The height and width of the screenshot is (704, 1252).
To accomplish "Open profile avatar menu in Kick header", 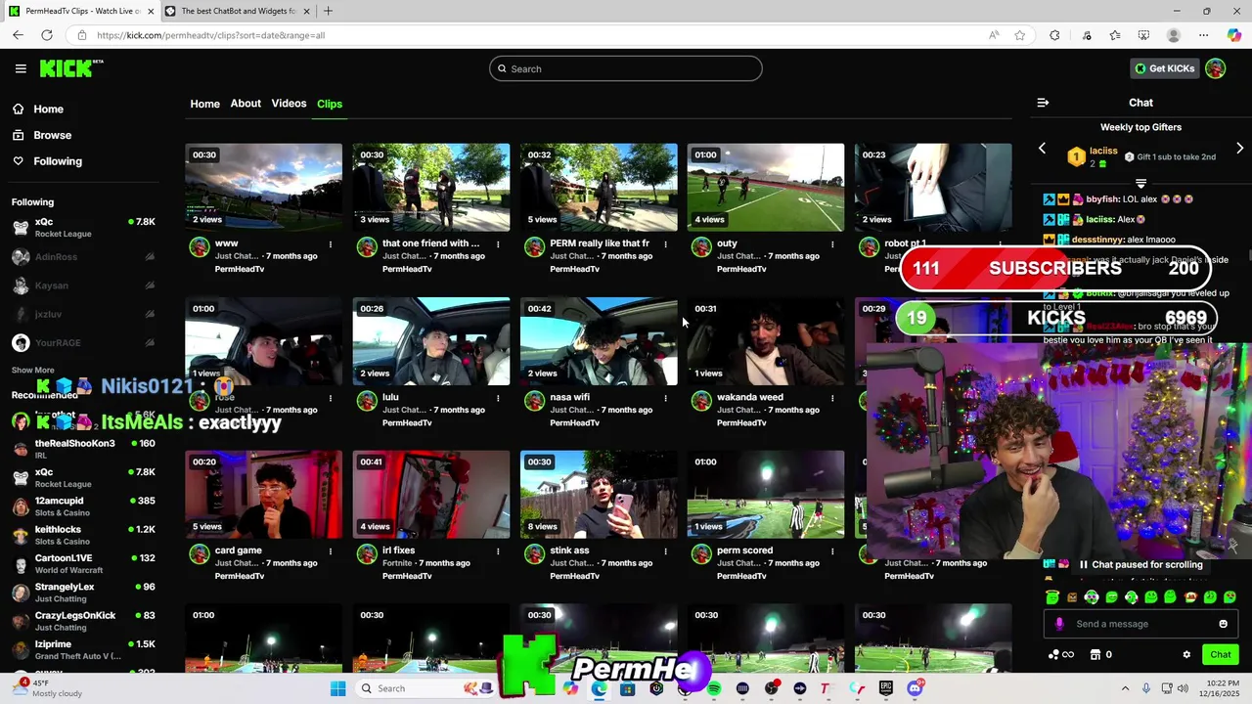I will [1215, 68].
